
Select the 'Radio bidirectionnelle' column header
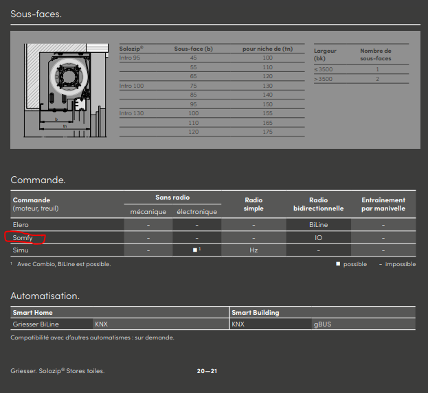pyautogui.click(x=318, y=204)
